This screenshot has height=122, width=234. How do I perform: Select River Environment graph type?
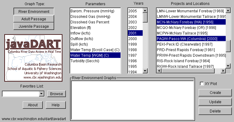point(34,11)
